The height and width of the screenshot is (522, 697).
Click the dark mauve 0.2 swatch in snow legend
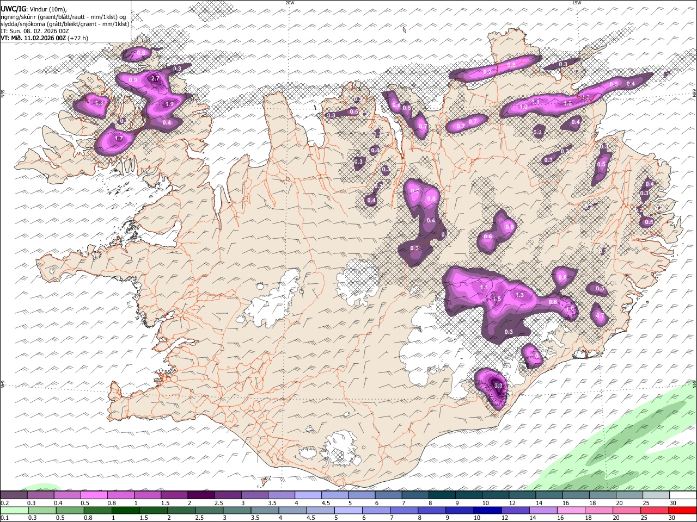click(14, 495)
